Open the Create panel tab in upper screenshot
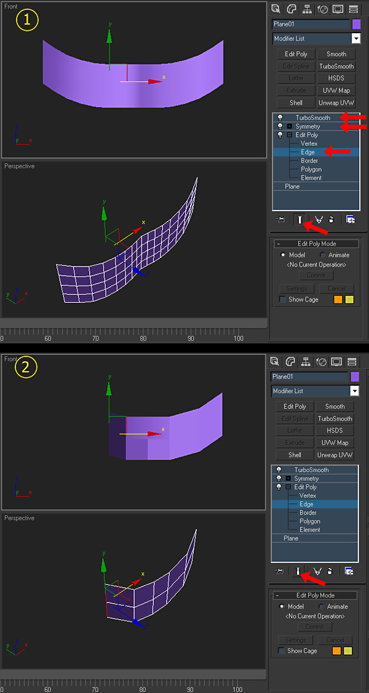 [x=276, y=9]
